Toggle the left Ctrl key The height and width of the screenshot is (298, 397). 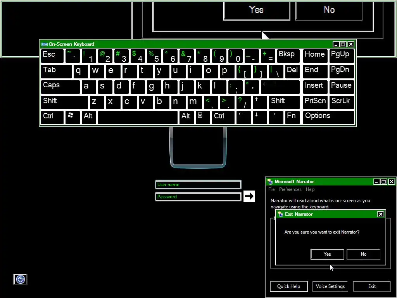point(52,118)
